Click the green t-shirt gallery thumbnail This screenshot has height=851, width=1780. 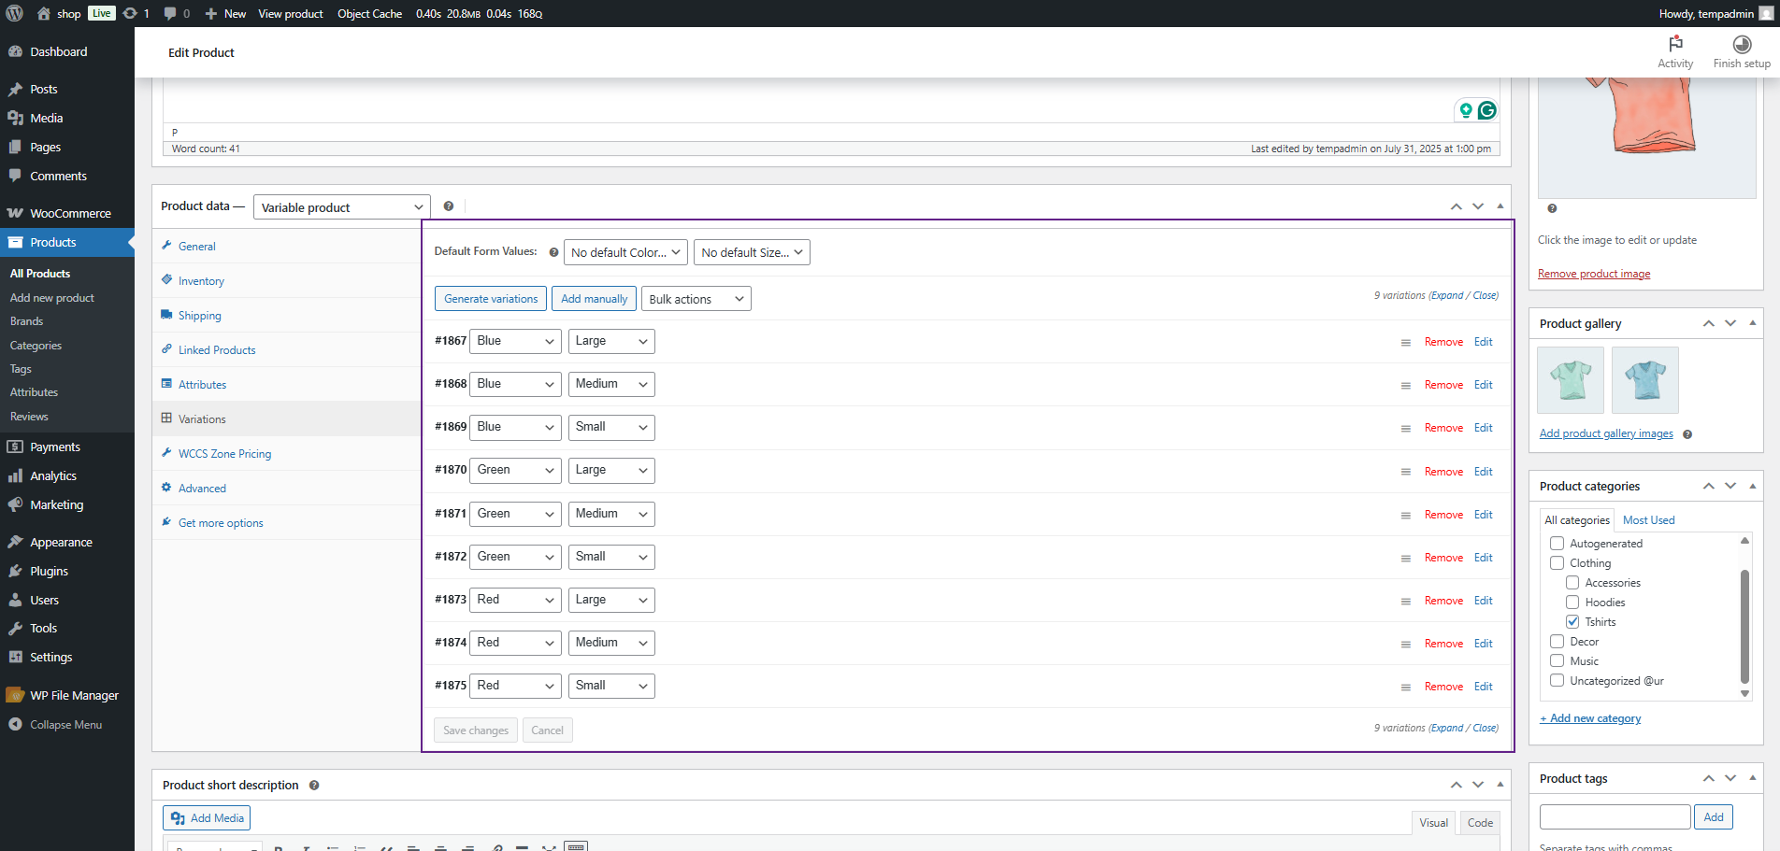click(x=1571, y=380)
